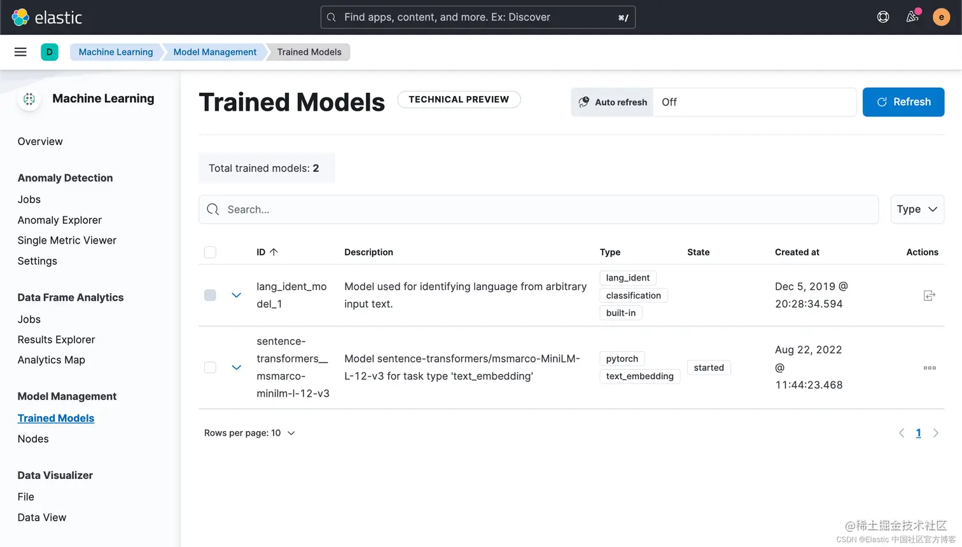Sort by ID column arrow
The height and width of the screenshot is (547, 962).
(x=274, y=252)
